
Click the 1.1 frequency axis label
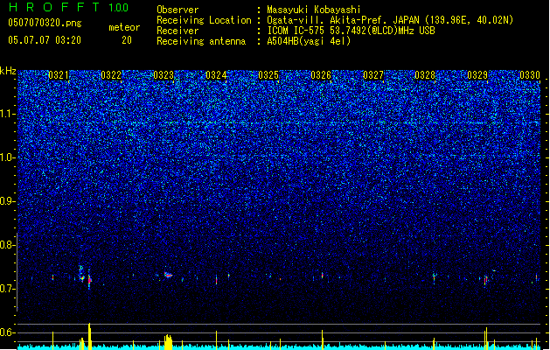(8, 114)
